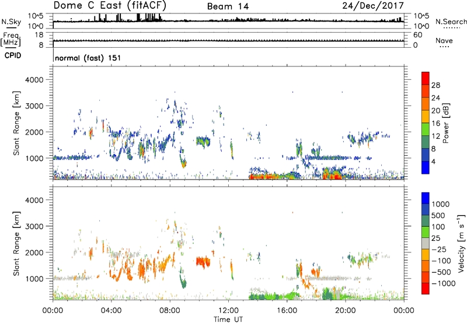Click the velocity colorbar gray segment
The height and width of the screenshot is (323, 467).
[426, 243]
